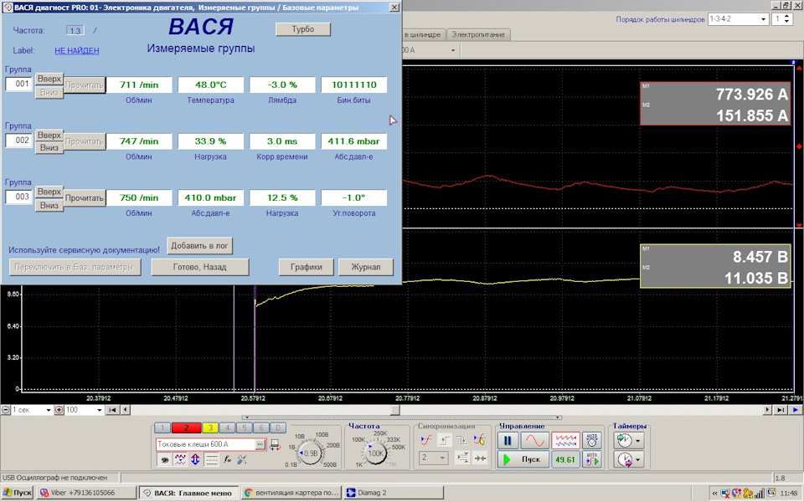Click the zoom out minus icon
Viewport: 804px width, 502px height.
[x=6, y=410]
